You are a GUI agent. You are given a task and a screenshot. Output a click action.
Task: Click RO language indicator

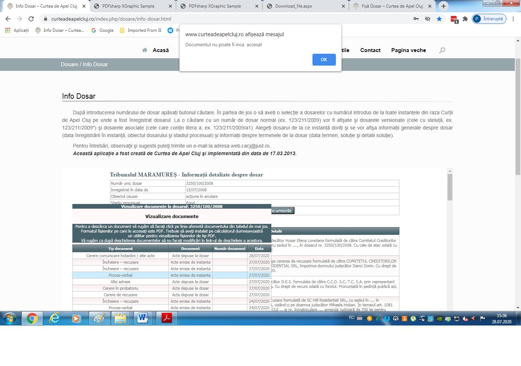pyautogui.click(x=352, y=318)
